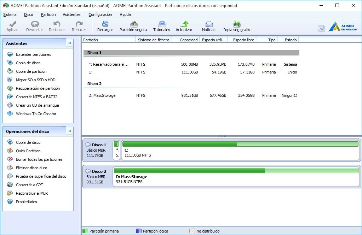Sort by the Espacio utili... column header
This screenshot has height=235, width=362.
tap(214, 40)
